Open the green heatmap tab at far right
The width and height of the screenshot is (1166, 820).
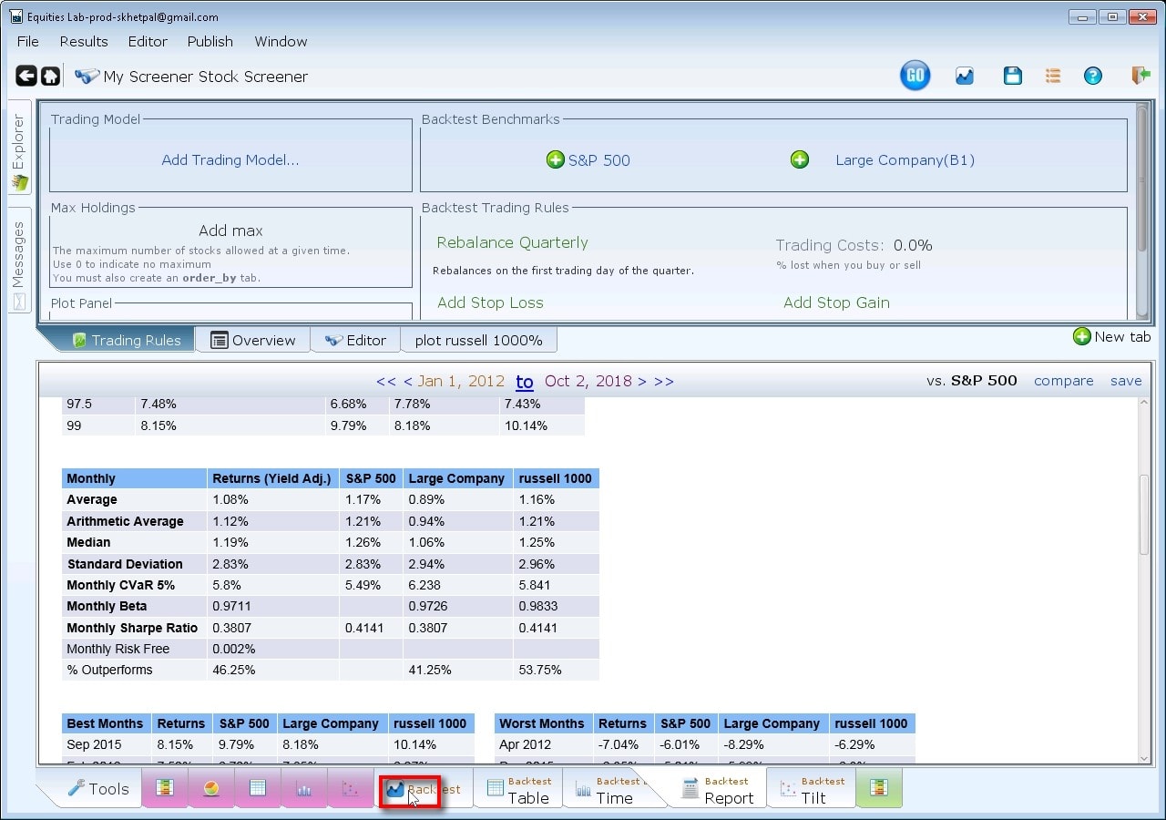(x=879, y=788)
